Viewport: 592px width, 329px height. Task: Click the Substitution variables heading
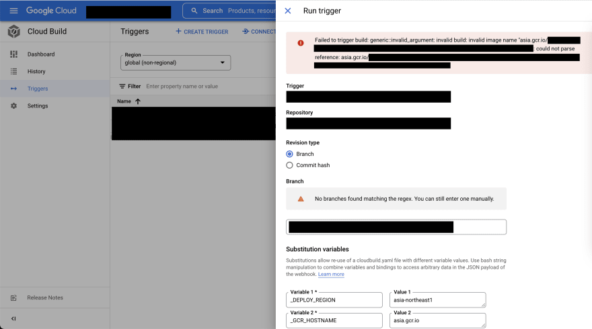tap(317, 249)
